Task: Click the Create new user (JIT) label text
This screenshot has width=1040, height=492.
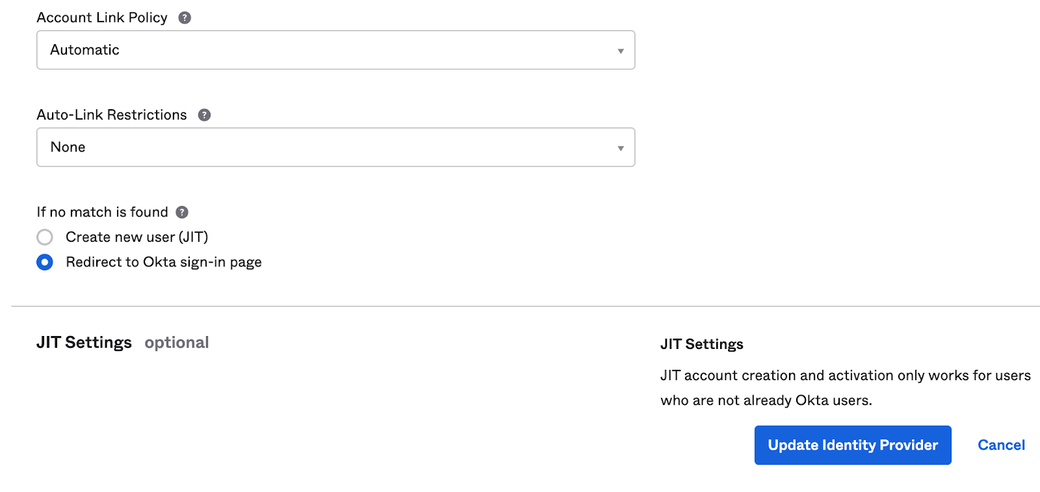Action: tap(136, 237)
